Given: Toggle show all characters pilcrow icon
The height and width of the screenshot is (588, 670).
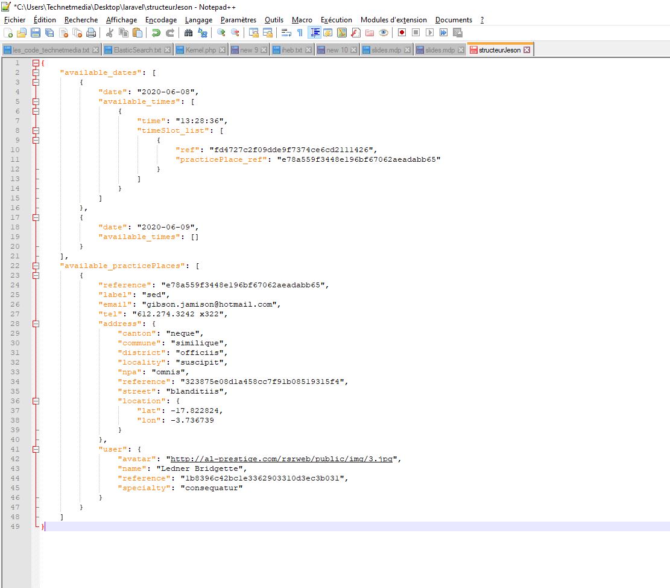Looking at the screenshot, I should coord(300,33).
